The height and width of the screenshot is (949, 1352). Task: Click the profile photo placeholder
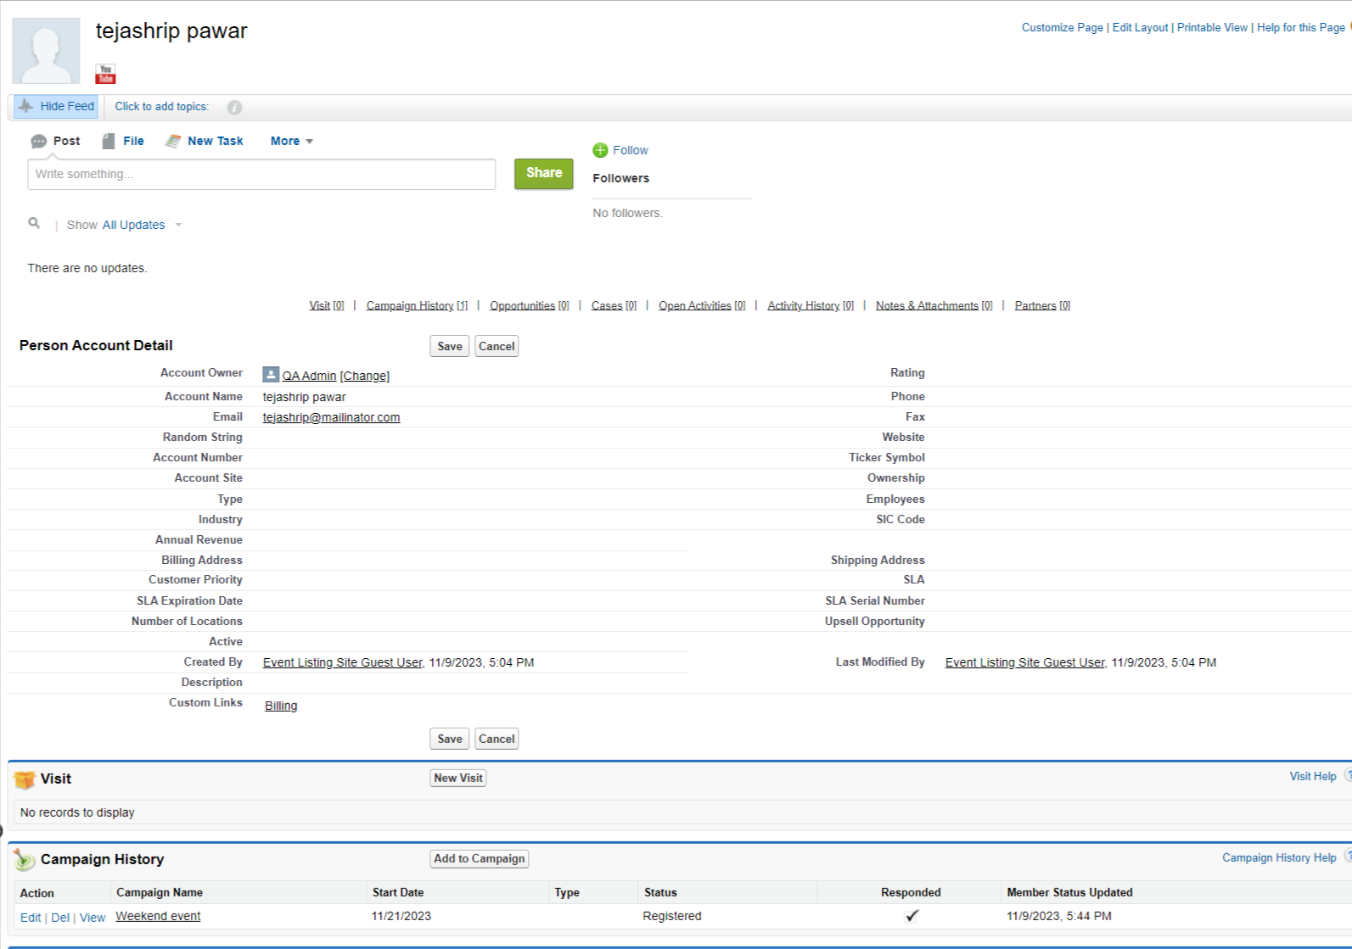pyautogui.click(x=46, y=51)
